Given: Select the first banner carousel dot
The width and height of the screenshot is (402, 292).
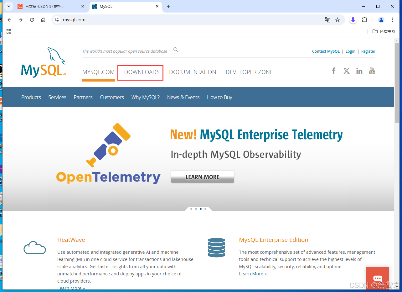Looking at the screenshot, I should pyautogui.click(x=191, y=209).
